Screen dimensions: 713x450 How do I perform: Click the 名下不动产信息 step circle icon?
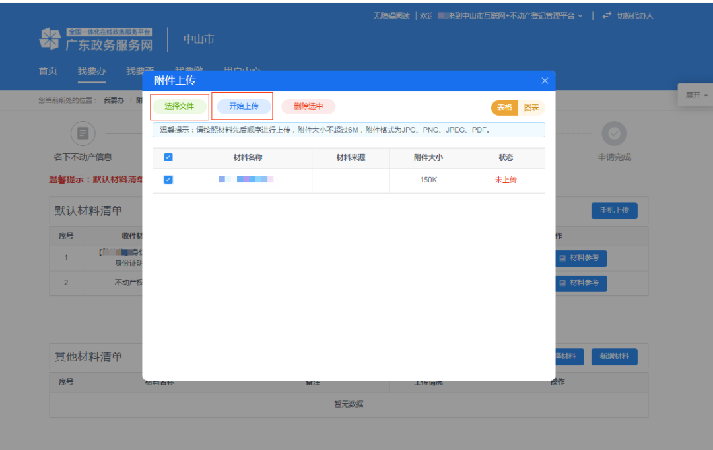83,133
